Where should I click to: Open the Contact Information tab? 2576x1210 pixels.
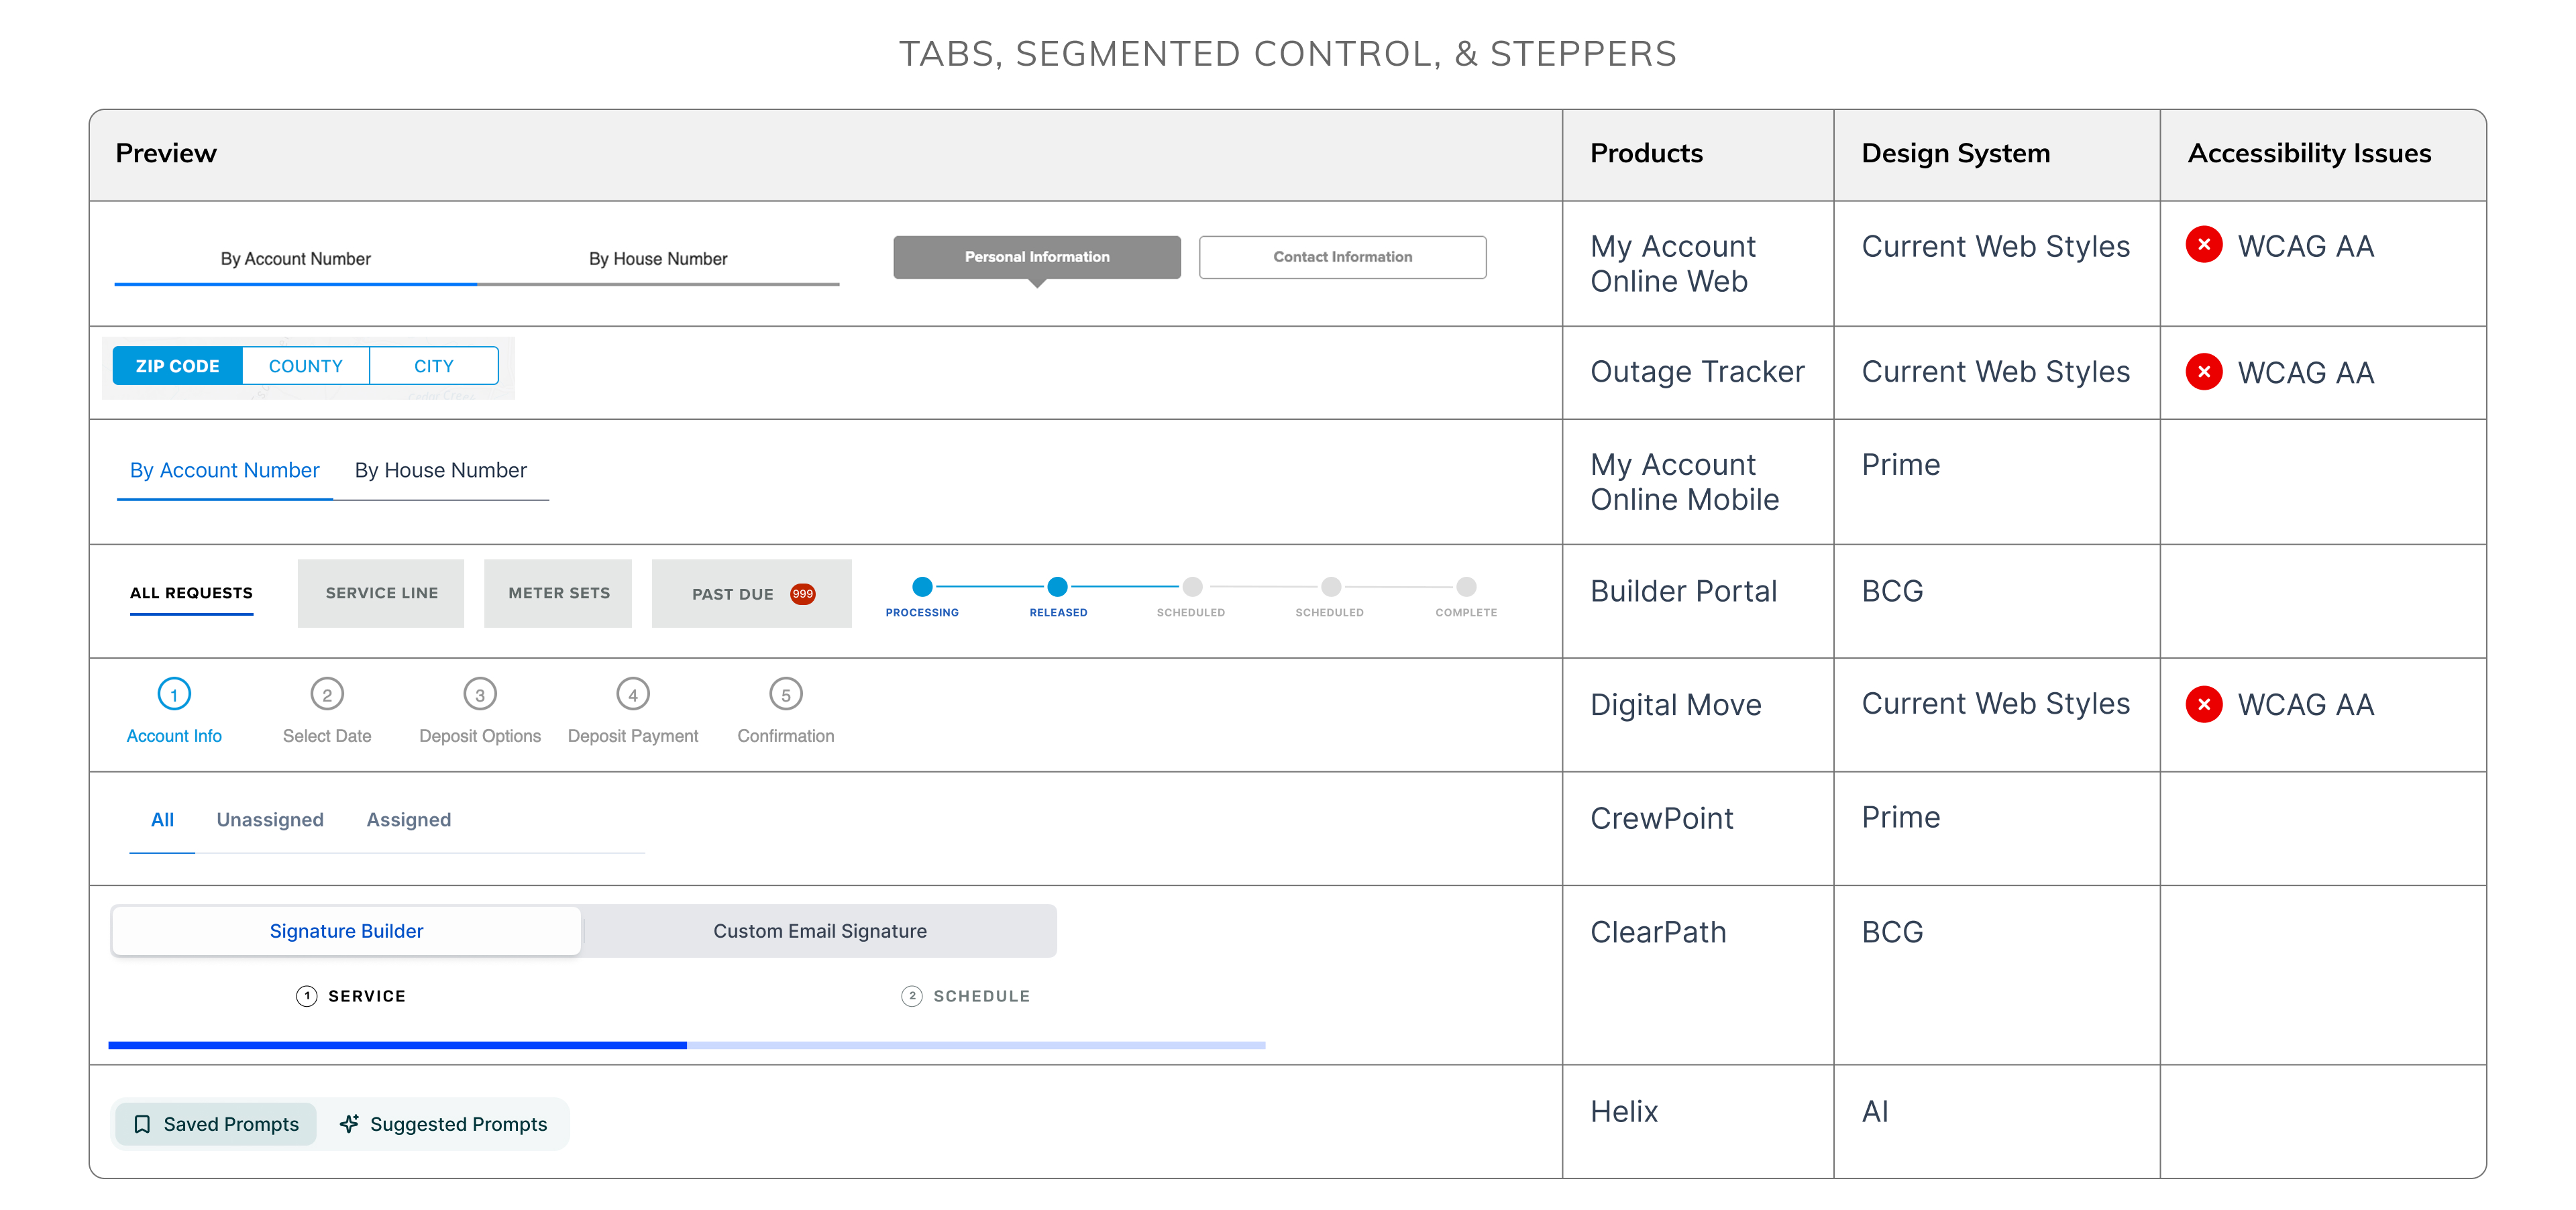[x=1342, y=257]
